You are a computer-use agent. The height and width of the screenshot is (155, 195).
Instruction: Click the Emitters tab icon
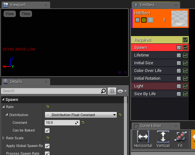tap(136, 5)
